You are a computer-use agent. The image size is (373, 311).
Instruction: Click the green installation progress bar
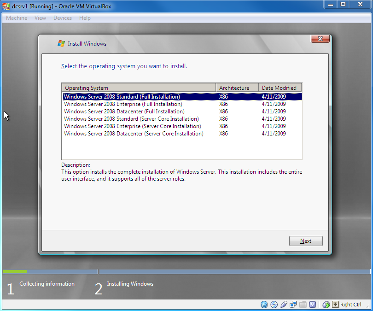pyautogui.click(x=14, y=271)
